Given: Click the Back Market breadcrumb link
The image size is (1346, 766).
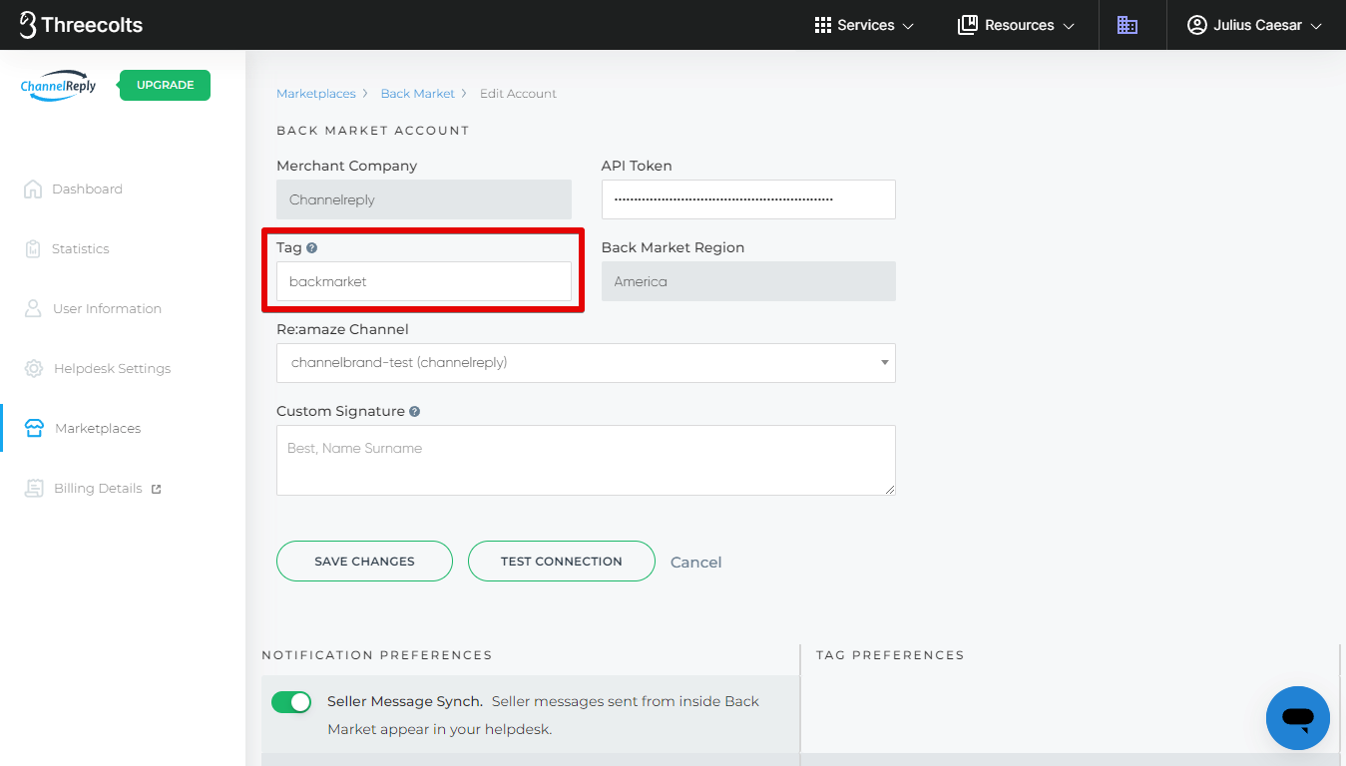Looking at the screenshot, I should 417,93.
